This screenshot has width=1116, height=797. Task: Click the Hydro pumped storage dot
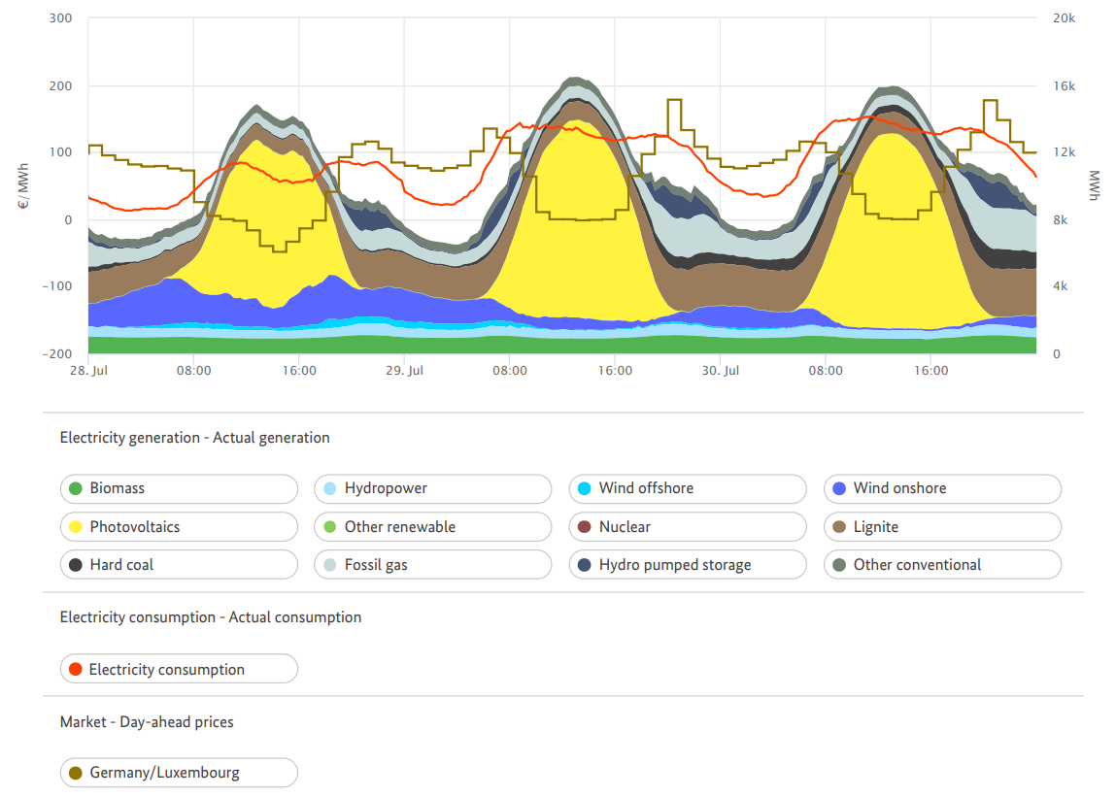tap(585, 565)
